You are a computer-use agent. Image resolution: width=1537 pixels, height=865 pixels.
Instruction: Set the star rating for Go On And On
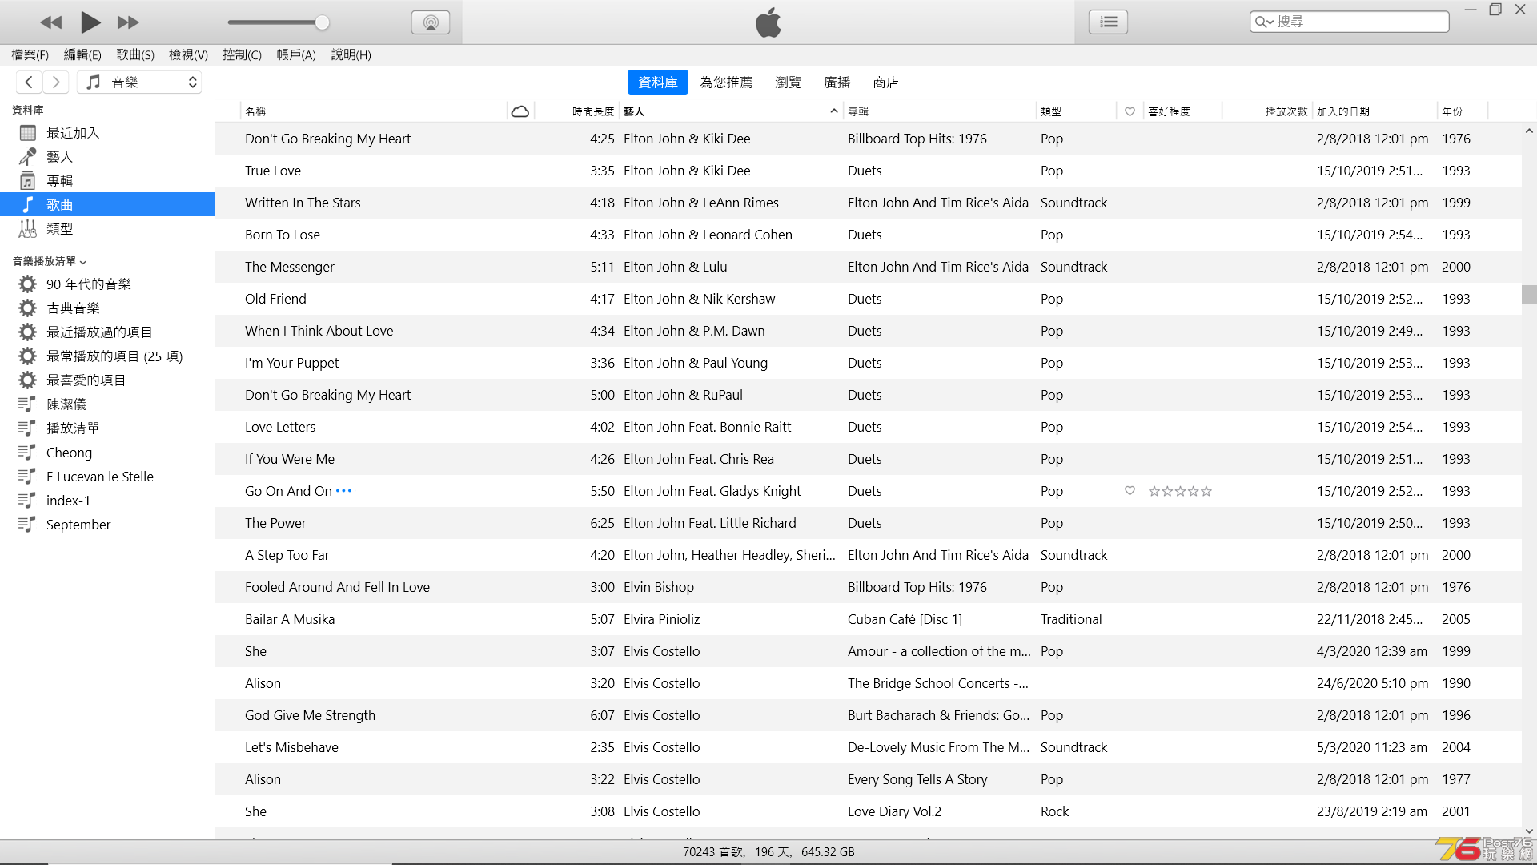(x=1180, y=491)
